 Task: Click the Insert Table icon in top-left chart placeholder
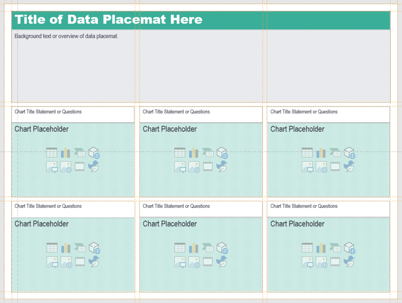(52, 153)
